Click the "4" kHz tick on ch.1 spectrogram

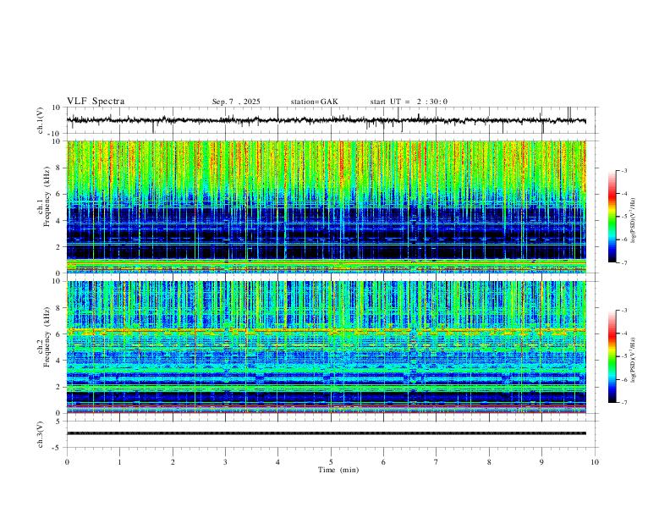(58, 221)
